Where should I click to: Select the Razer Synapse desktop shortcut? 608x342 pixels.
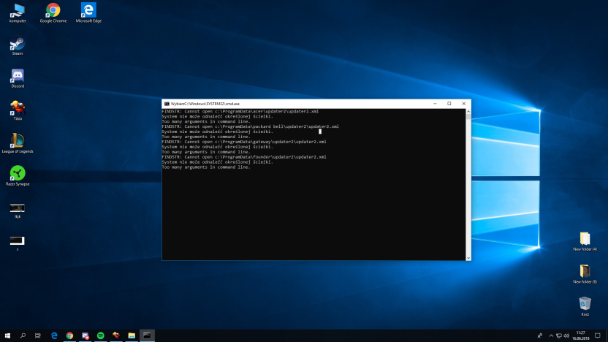18,176
